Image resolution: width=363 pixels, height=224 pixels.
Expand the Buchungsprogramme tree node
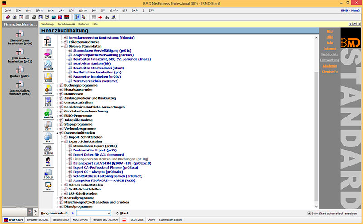[58, 85]
